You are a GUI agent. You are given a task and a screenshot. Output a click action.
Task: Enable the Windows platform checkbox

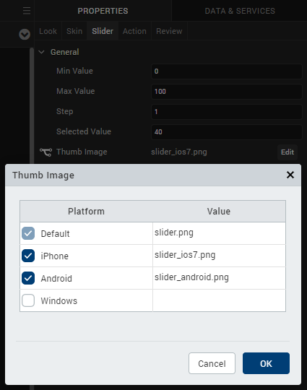pyautogui.click(x=28, y=300)
